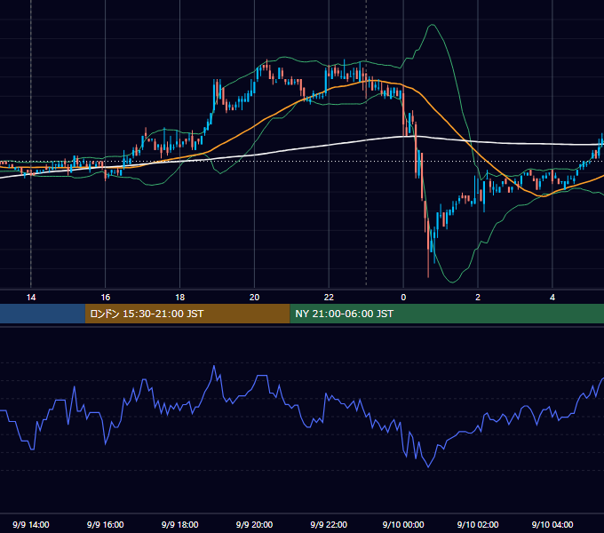Viewport: 604px width, 533px height.
Task: Click the 9/9 22:00 date label
Action: [329, 524]
